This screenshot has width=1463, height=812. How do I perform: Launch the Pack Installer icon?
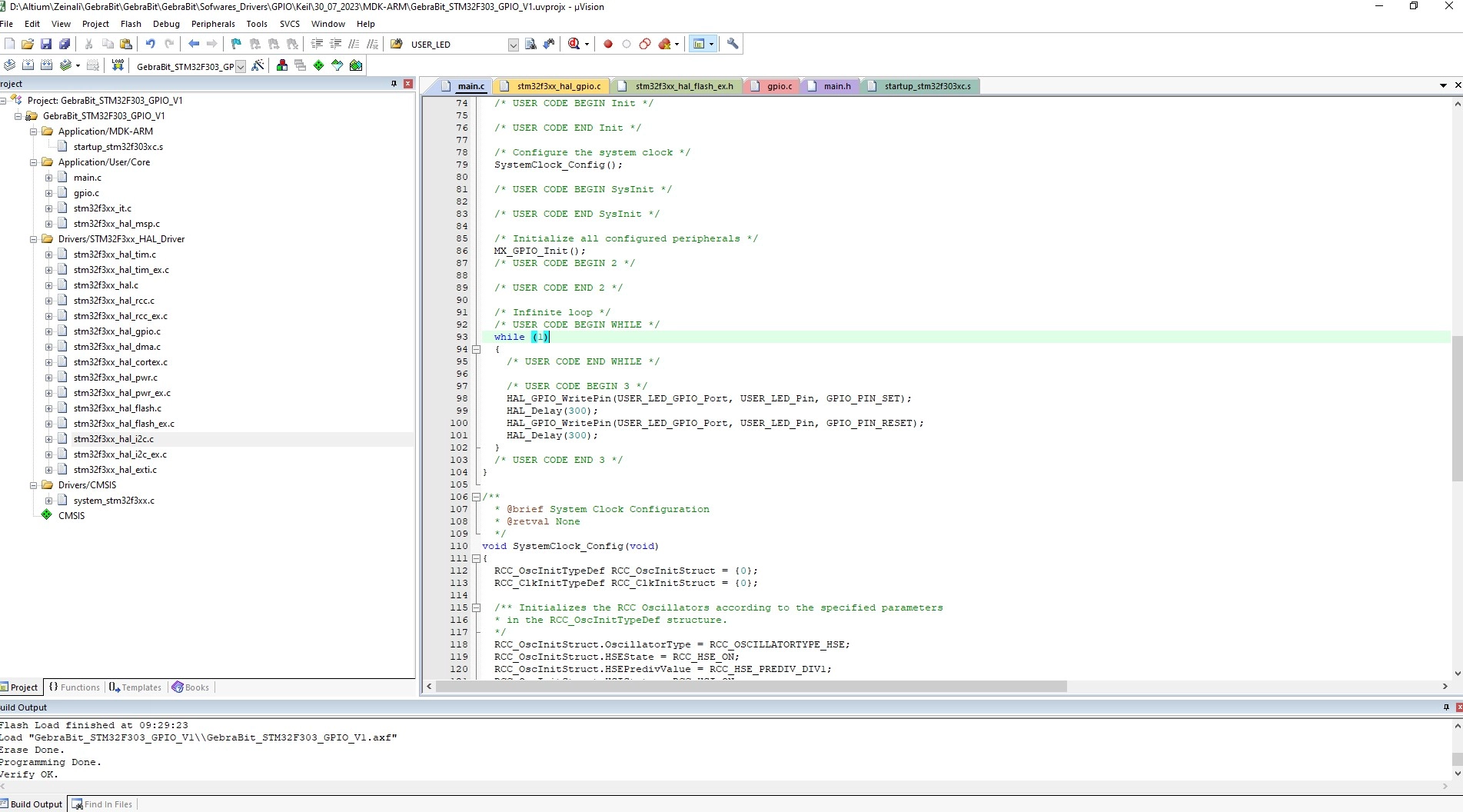coord(356,65)
